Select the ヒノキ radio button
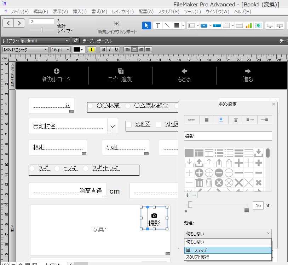 57,168
